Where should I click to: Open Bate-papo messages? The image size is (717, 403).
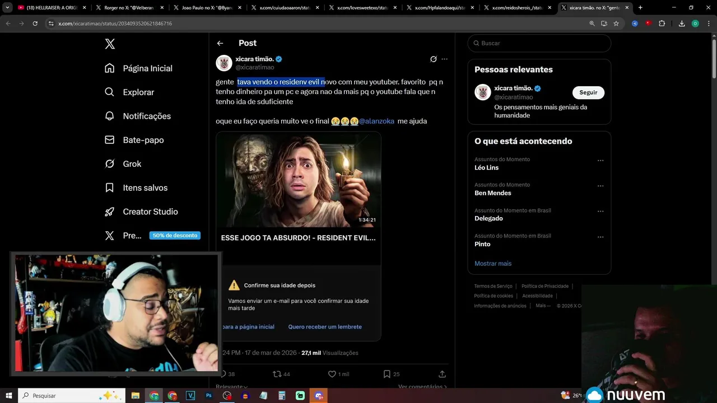click(134, 140)
